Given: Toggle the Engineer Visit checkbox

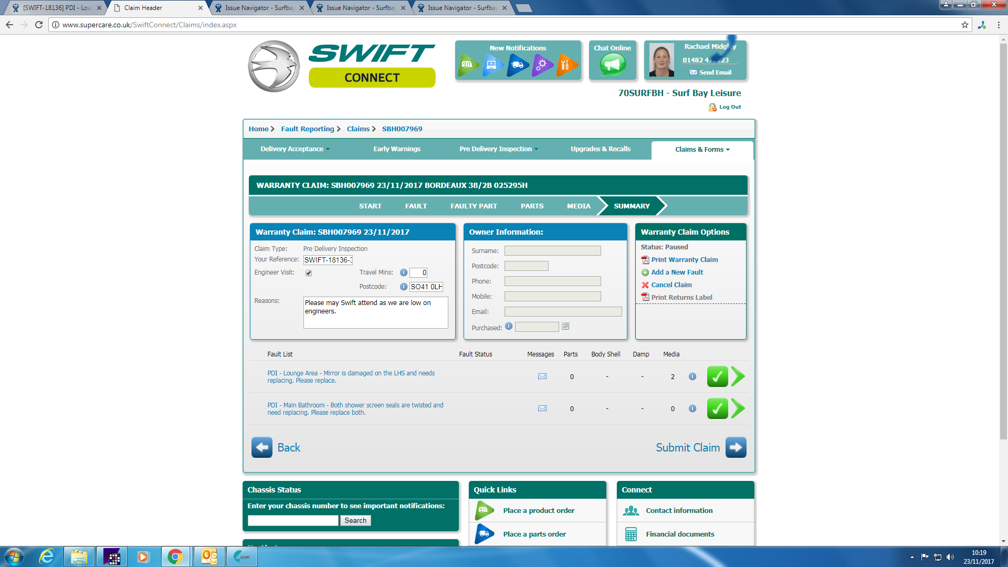Looking at the screenshot, I should [x=309, y=273].
